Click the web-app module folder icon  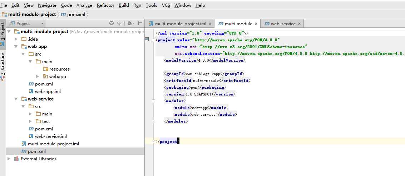click(x=24, y=47)
